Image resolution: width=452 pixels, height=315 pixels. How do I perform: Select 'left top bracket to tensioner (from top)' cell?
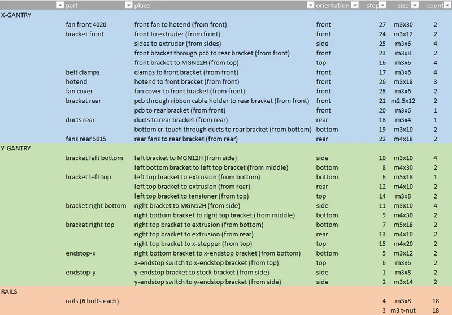click(192, 196)
